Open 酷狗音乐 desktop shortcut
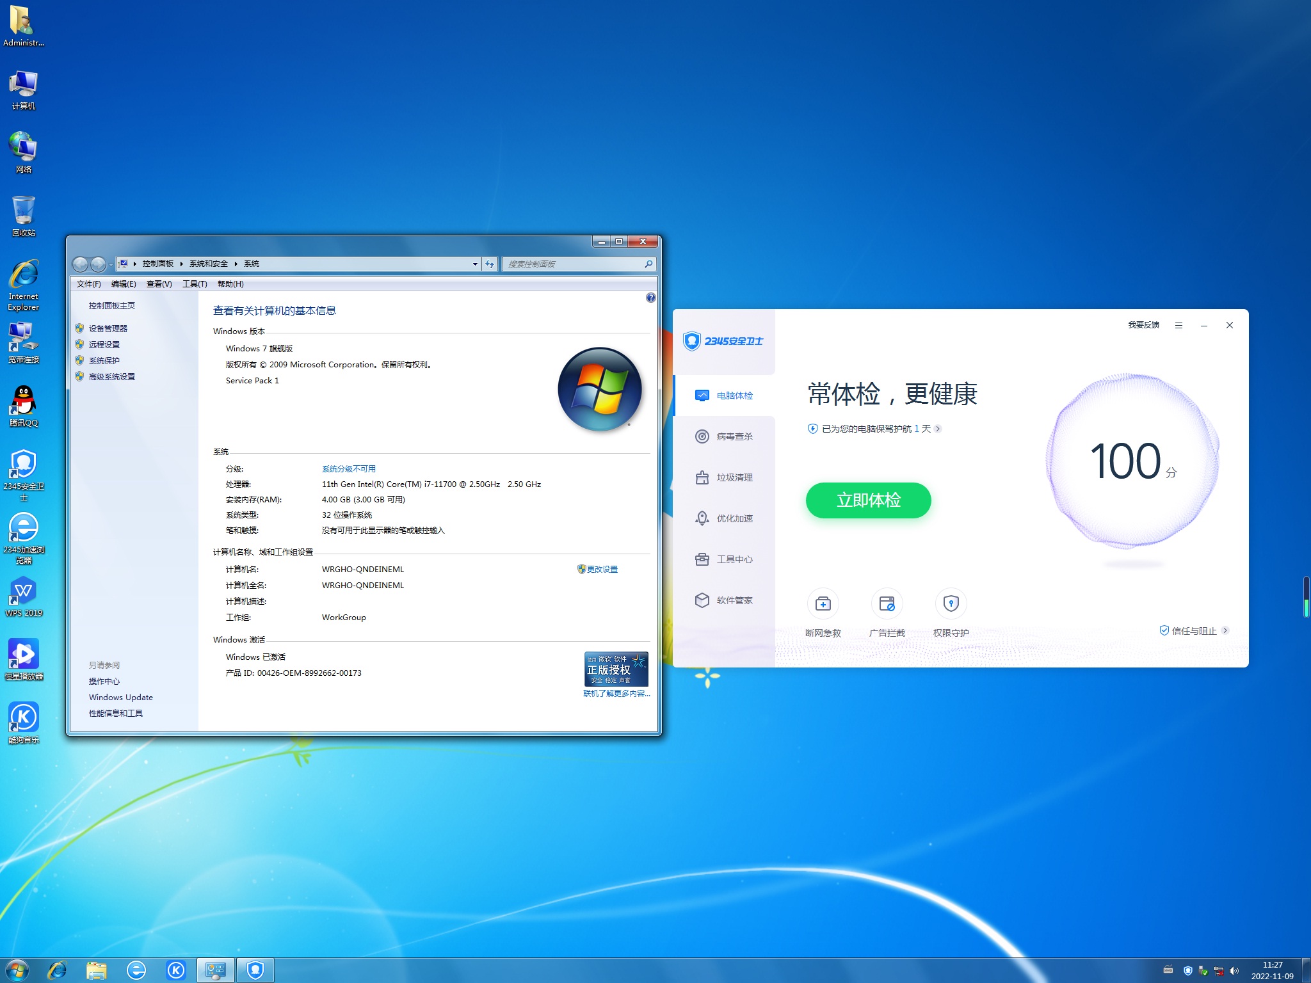The width and height of the screenshot is (1311, 983). [24, 723]
